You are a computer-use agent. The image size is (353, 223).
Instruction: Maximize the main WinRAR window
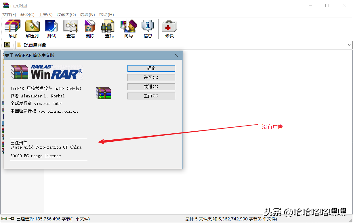[x=327, y=5]
